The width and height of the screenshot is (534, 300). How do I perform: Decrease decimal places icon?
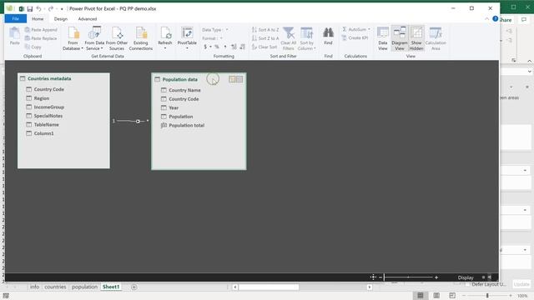[x=242, y=47]
